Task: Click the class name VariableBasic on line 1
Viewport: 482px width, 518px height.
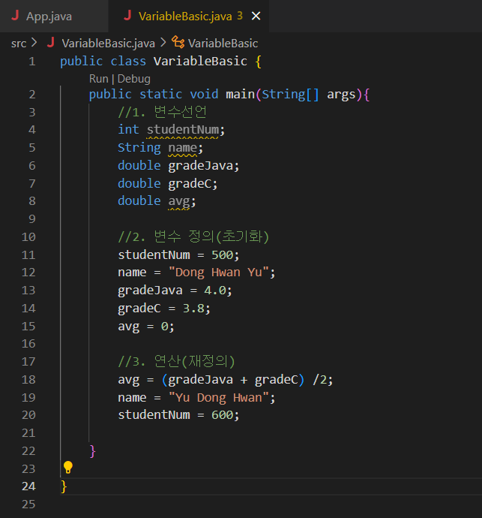Action: (200, 62)
